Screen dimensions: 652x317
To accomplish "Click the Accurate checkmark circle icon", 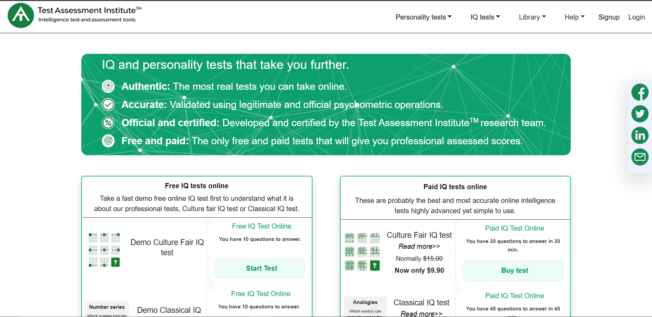I will point(108,105).
